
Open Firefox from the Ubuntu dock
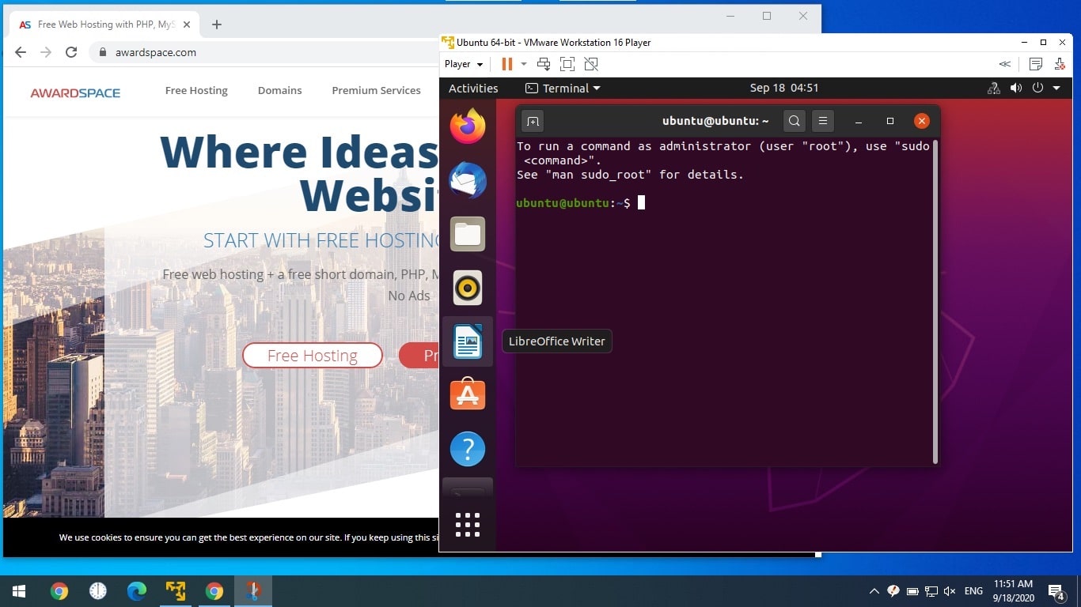[x=468, y=126]
